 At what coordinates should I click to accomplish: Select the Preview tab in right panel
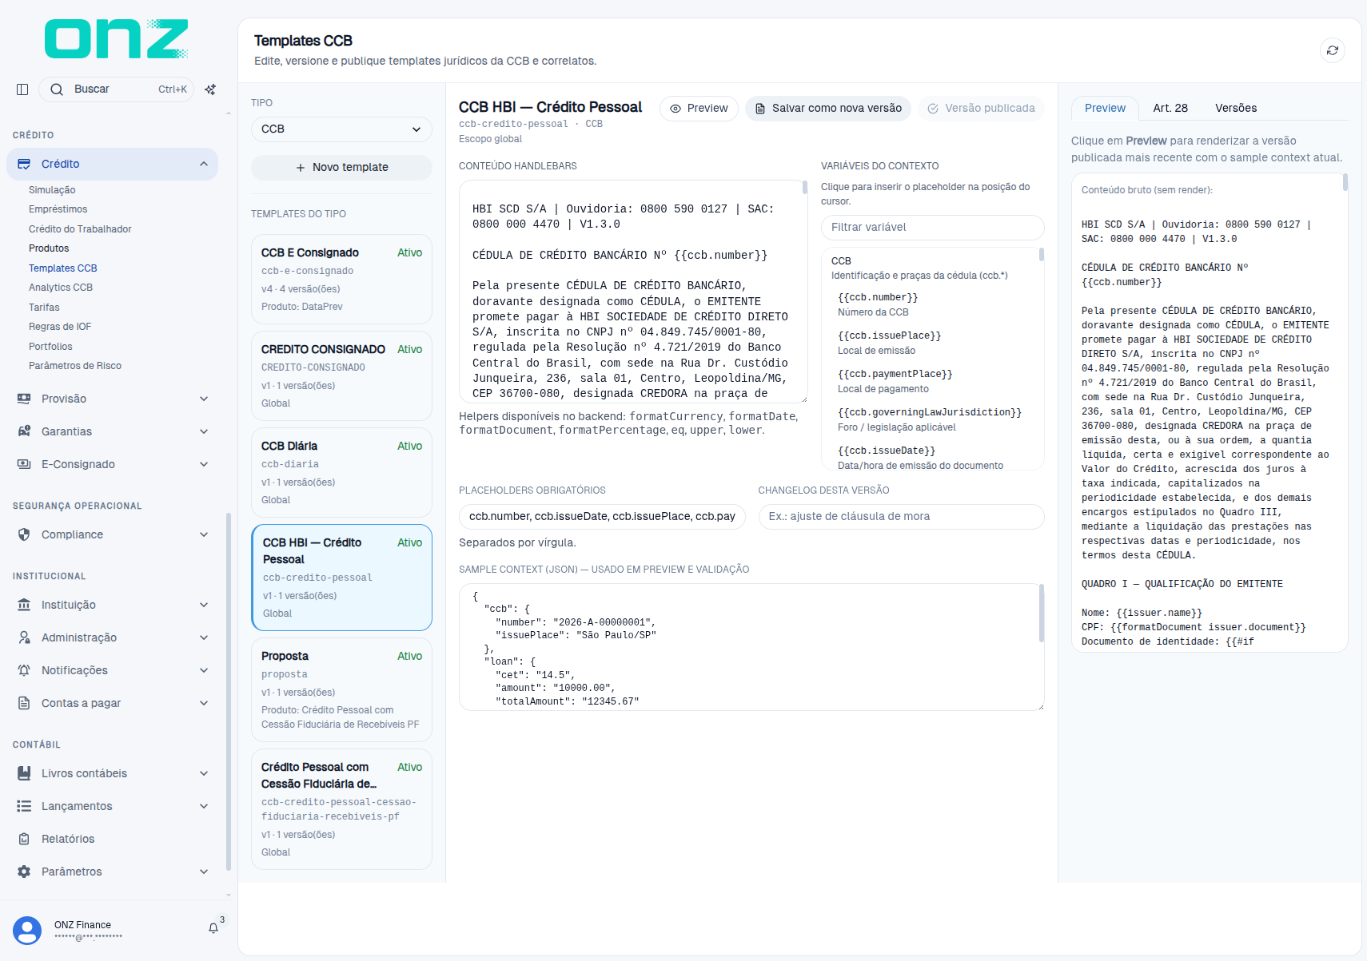coord(1105,108)
